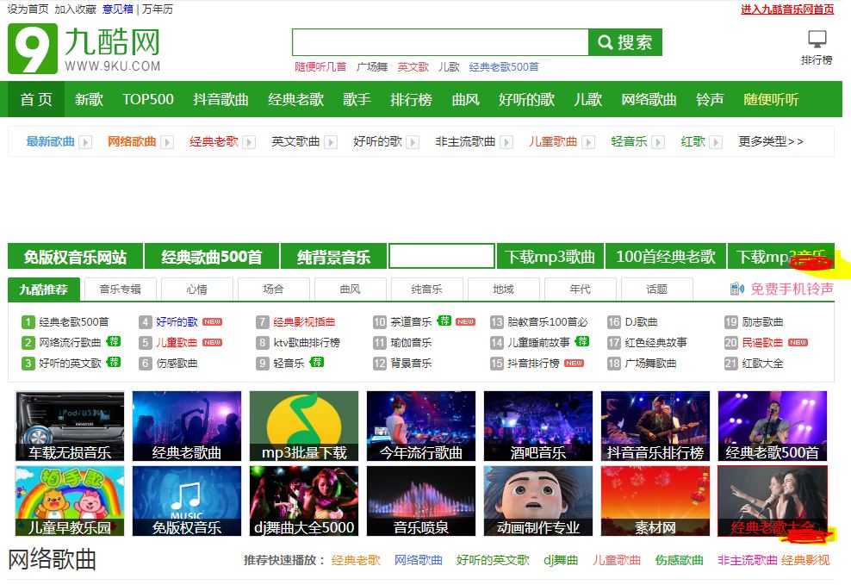Open the 儿童早教乐园 thumbnail
The width and height of the screenshot is (851, 585).
(x=70, y=501)
